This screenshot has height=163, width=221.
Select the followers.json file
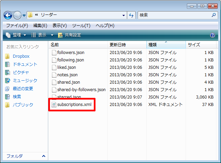[x=71, y=52]
